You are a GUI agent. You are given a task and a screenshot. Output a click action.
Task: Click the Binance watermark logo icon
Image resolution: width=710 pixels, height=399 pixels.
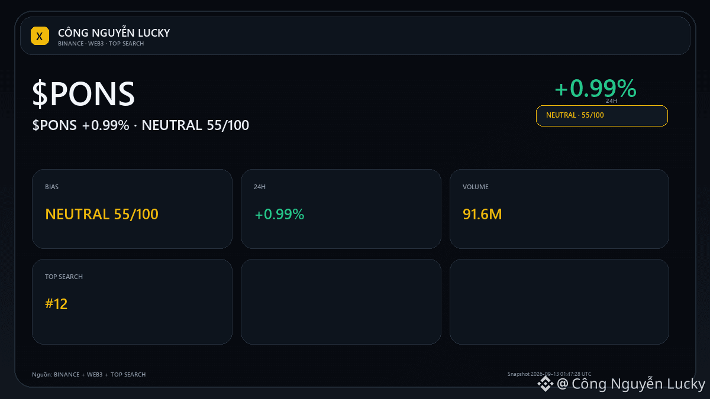tap(545, 384)
